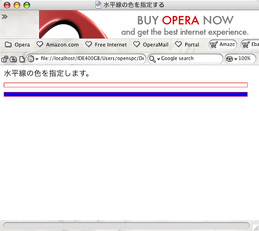Open the Opera bookmarks folder

coord(17,45)
